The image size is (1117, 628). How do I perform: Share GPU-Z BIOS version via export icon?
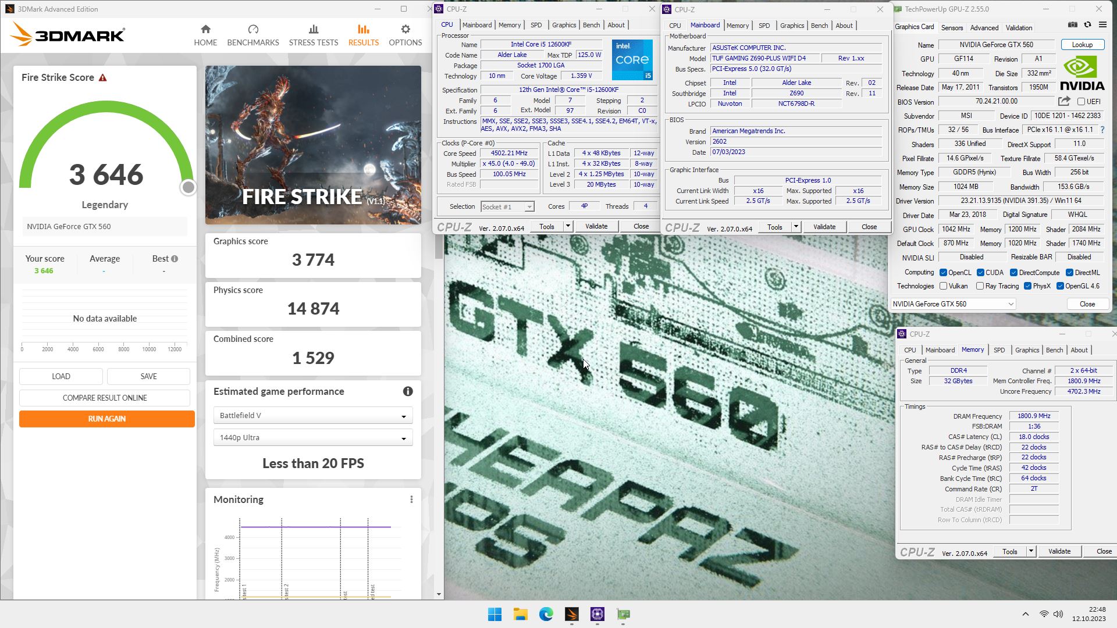(x=1064, y=101)
